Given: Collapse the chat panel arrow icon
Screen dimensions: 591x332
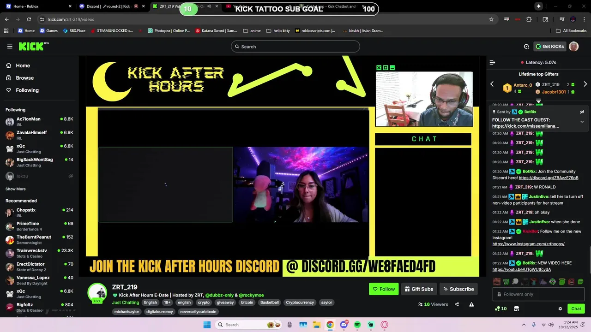Looking at the screenshot, I should pos(492,62).
